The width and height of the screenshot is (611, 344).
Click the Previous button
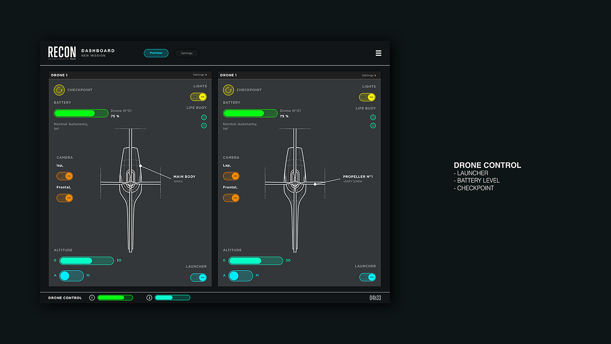click(x=156, y=53)
